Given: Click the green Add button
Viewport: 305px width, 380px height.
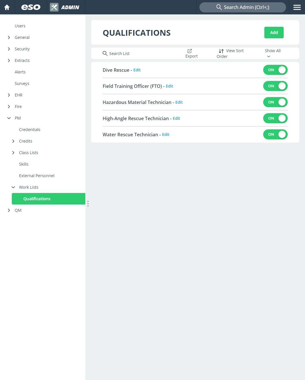Looking at the screenshot, I should pyautogui.click(x=274, y=33).
